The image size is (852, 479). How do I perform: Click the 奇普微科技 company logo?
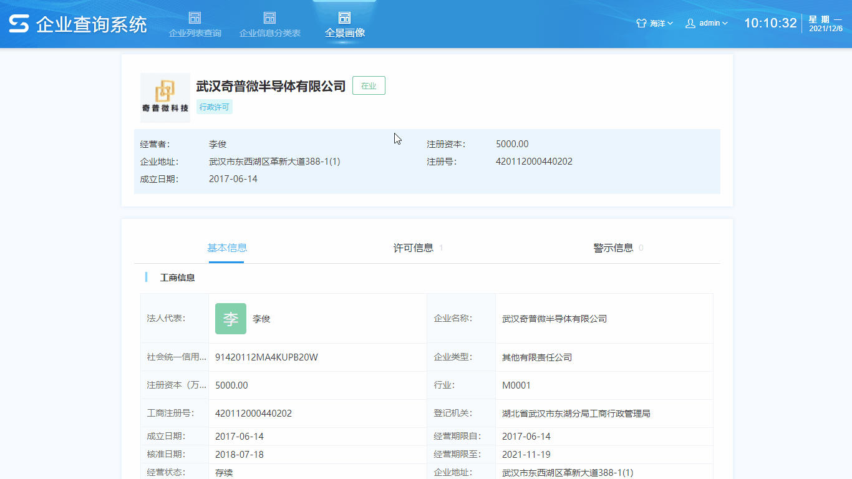[165, 97]
